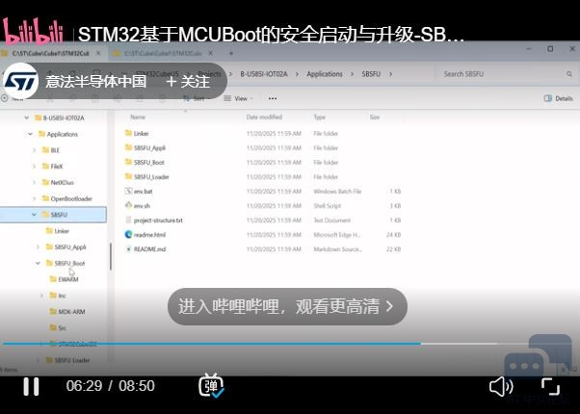Image resolution: width=580 pixels, height=414 pixels.
Task: Sort by the Size column header
Action: click(x=375, y=117)
